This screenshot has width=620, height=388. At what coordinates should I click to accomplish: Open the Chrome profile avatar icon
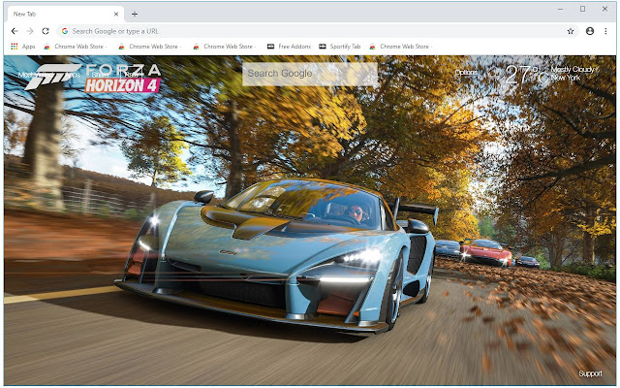click(x=590, y=31)
